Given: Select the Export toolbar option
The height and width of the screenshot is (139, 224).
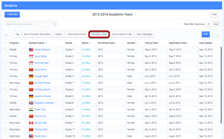Looking at the screenshot, I should (x=59, y=34).
